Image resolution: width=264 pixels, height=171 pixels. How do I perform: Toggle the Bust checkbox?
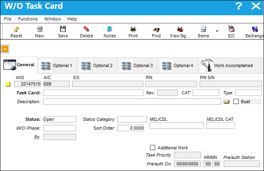[x=236, y=102]
